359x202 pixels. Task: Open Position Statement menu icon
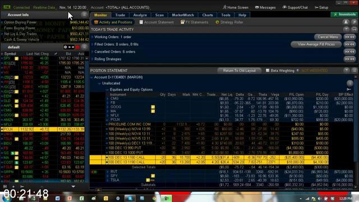(x=354, y=70)
